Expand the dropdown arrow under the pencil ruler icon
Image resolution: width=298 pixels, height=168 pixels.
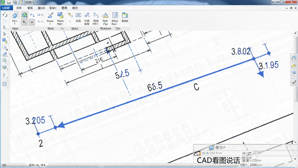click(50, 24)
